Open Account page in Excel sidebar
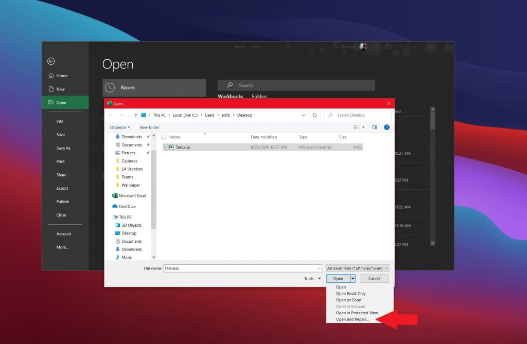 [63, 234]
